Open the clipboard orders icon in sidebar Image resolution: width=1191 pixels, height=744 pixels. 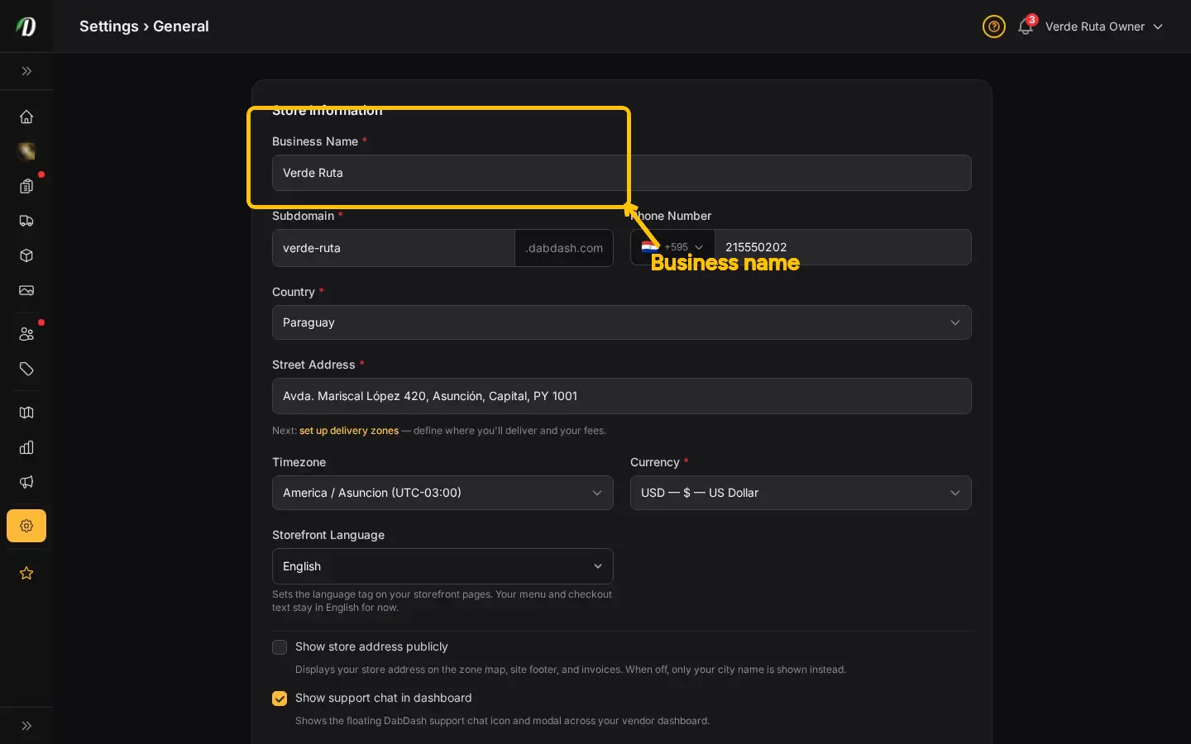[x=26, y=186]
